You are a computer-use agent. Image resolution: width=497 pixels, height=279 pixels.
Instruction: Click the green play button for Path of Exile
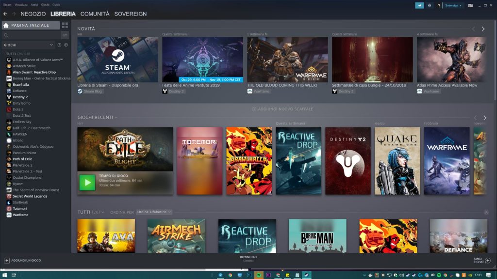click(87, 182)
